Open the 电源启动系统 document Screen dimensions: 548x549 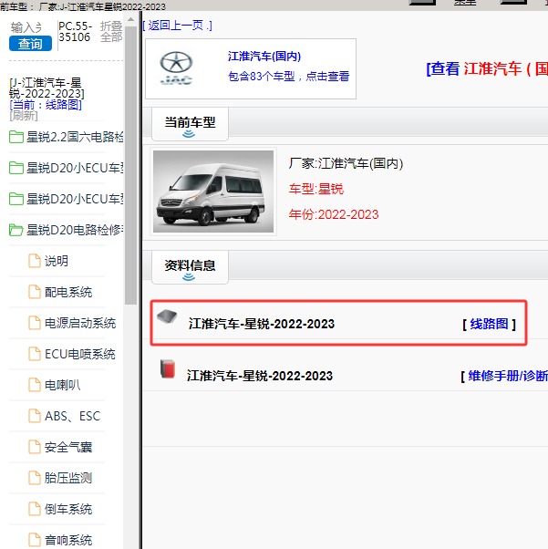pyautogui.click(x=72, y=323)
